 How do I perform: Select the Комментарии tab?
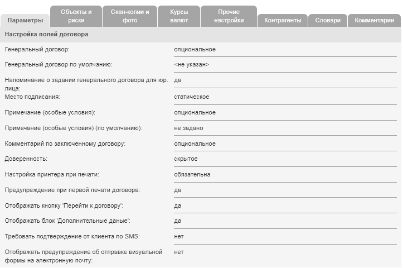pos(374,21)
